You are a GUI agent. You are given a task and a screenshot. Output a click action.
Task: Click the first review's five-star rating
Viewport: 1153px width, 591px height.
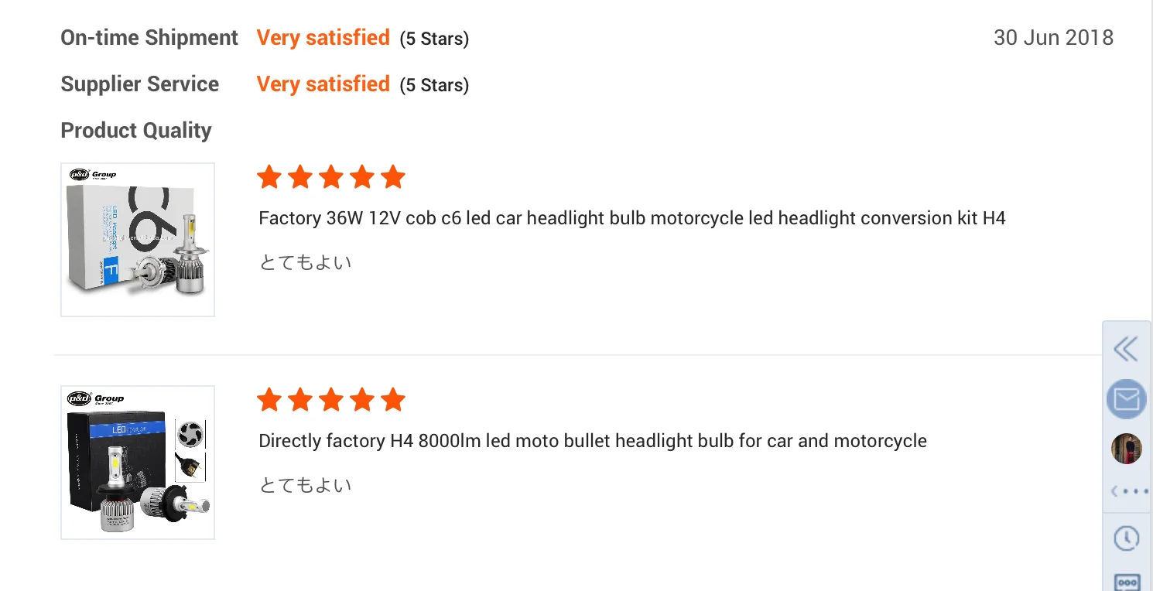330,177
